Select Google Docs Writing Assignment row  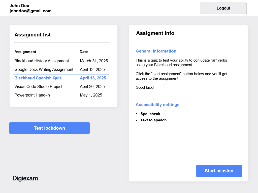[61, 69]
